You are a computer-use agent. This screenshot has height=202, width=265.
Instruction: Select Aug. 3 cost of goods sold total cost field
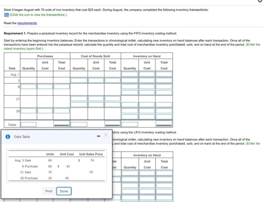(112, 80)
